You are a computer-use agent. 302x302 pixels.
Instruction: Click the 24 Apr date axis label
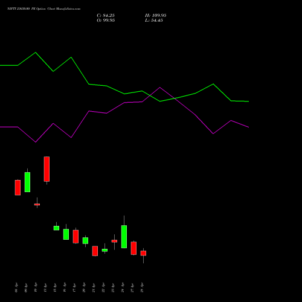[x=123, y=288]
